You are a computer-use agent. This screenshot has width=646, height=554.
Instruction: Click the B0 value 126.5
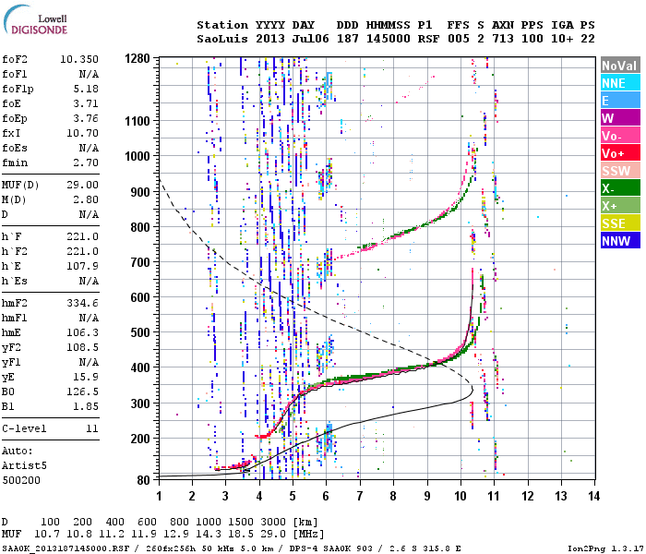click(x=82, y=391)
